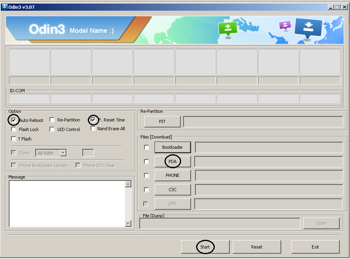Click the Bootloader file button
This screenshot has width=350, height=260.
(172, 147)
